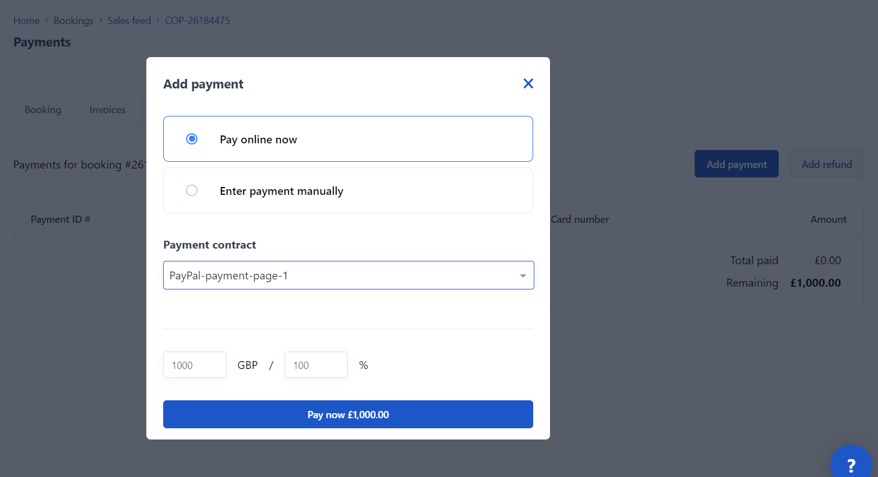878x477 pixels.
Task: Click the GBP amount input field
Action: click(x=195, y=365)
